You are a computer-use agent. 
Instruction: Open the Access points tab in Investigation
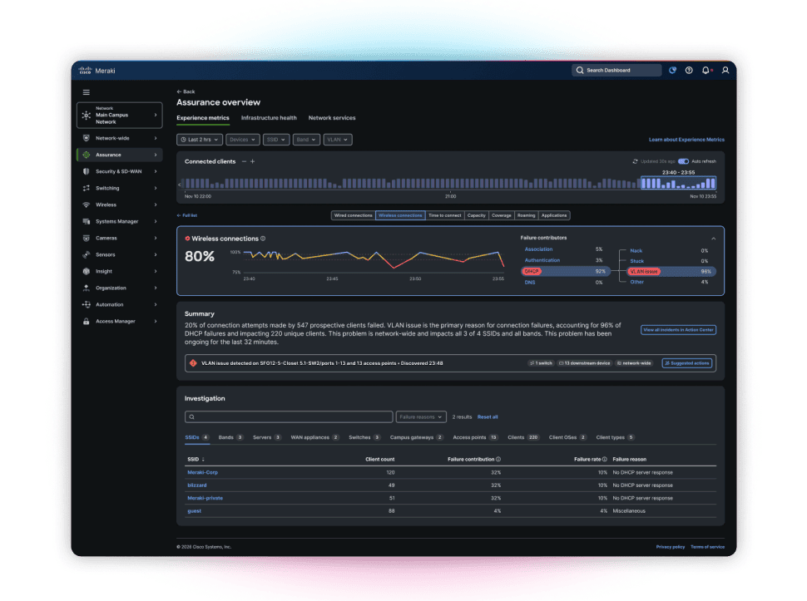point(475,437)
